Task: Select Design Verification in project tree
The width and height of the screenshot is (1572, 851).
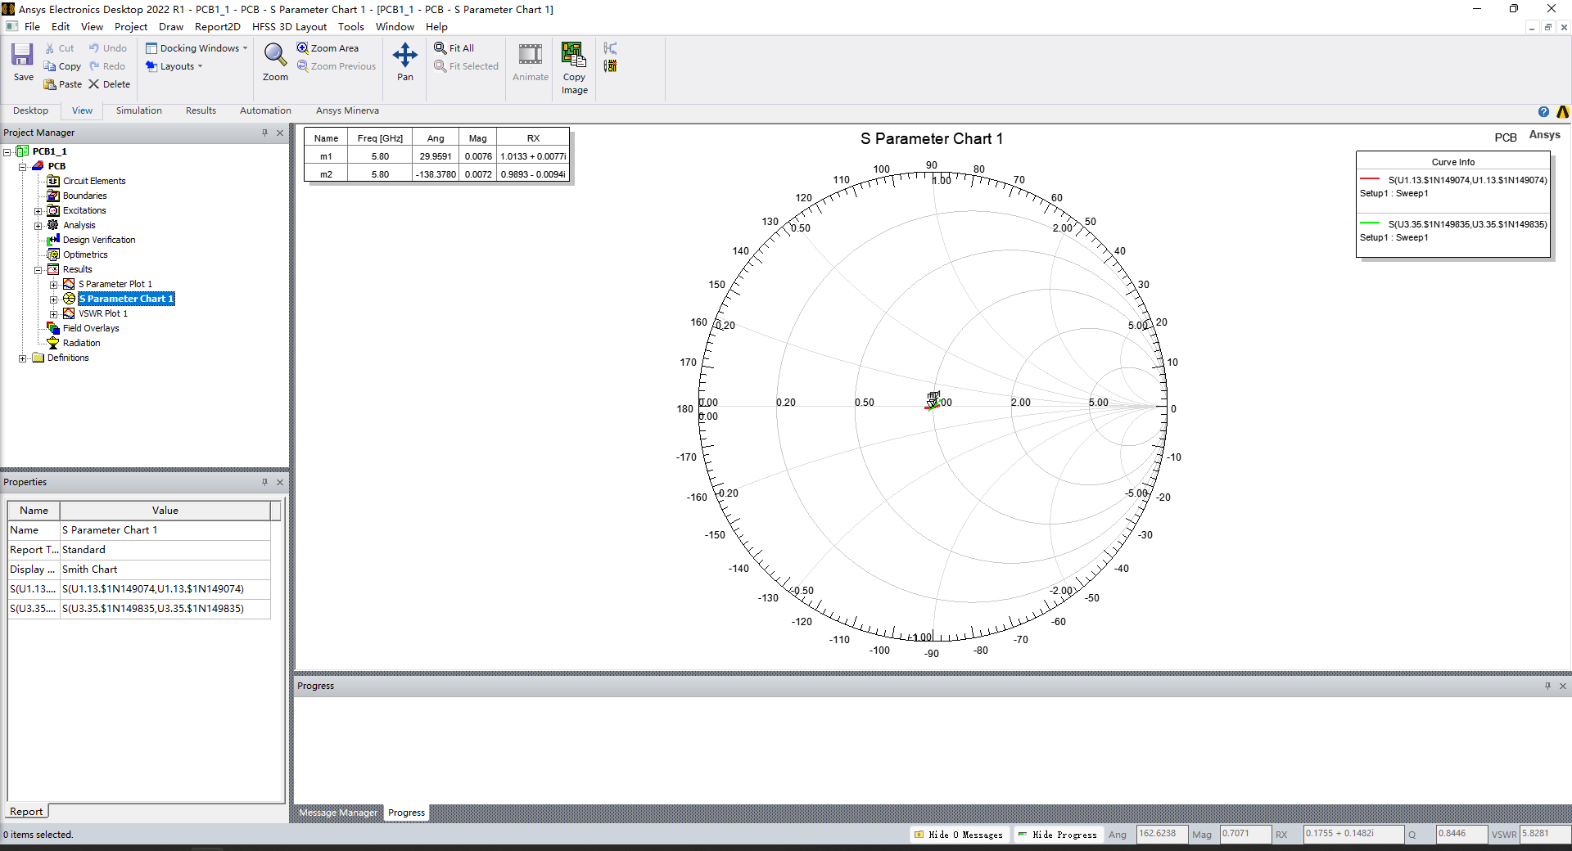Action: click(99, 240)
